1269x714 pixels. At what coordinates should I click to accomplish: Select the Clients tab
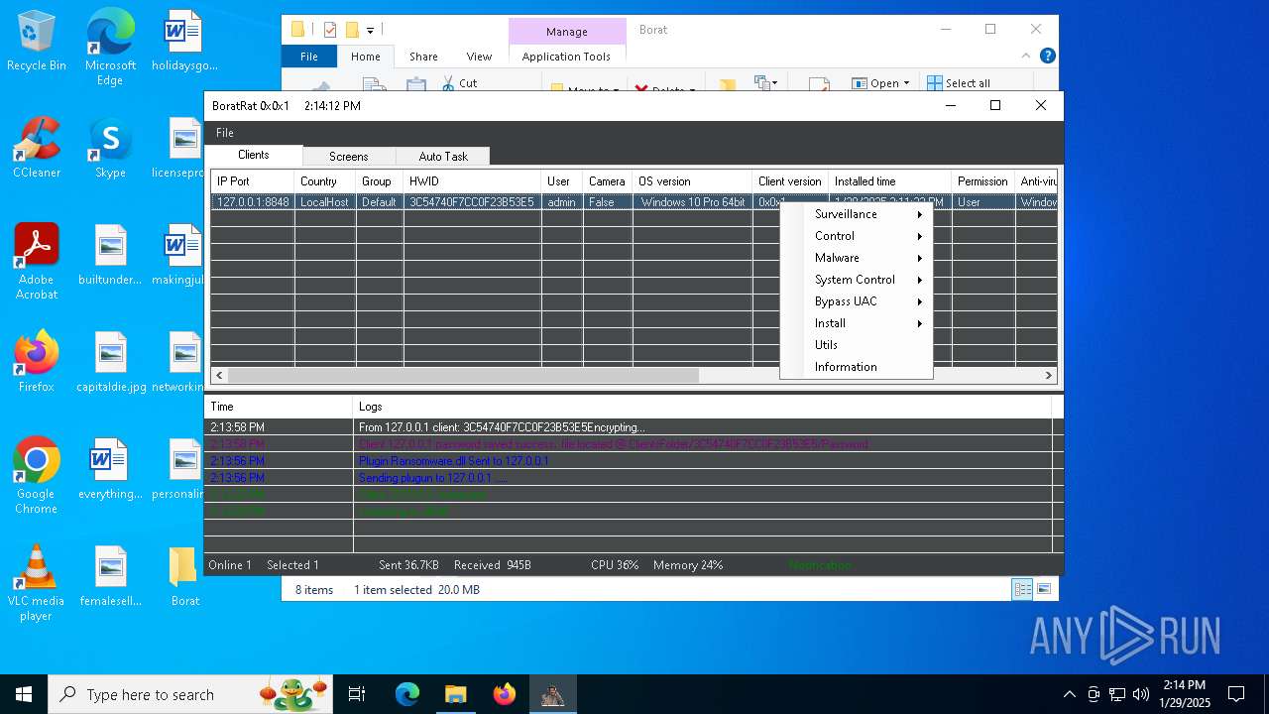pos(253,155)
